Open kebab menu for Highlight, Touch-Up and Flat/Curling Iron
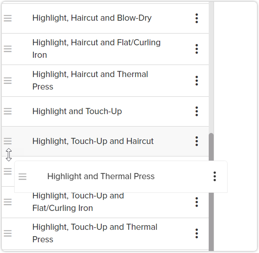This screenshot has height=253, width=259. click(196, 202)
